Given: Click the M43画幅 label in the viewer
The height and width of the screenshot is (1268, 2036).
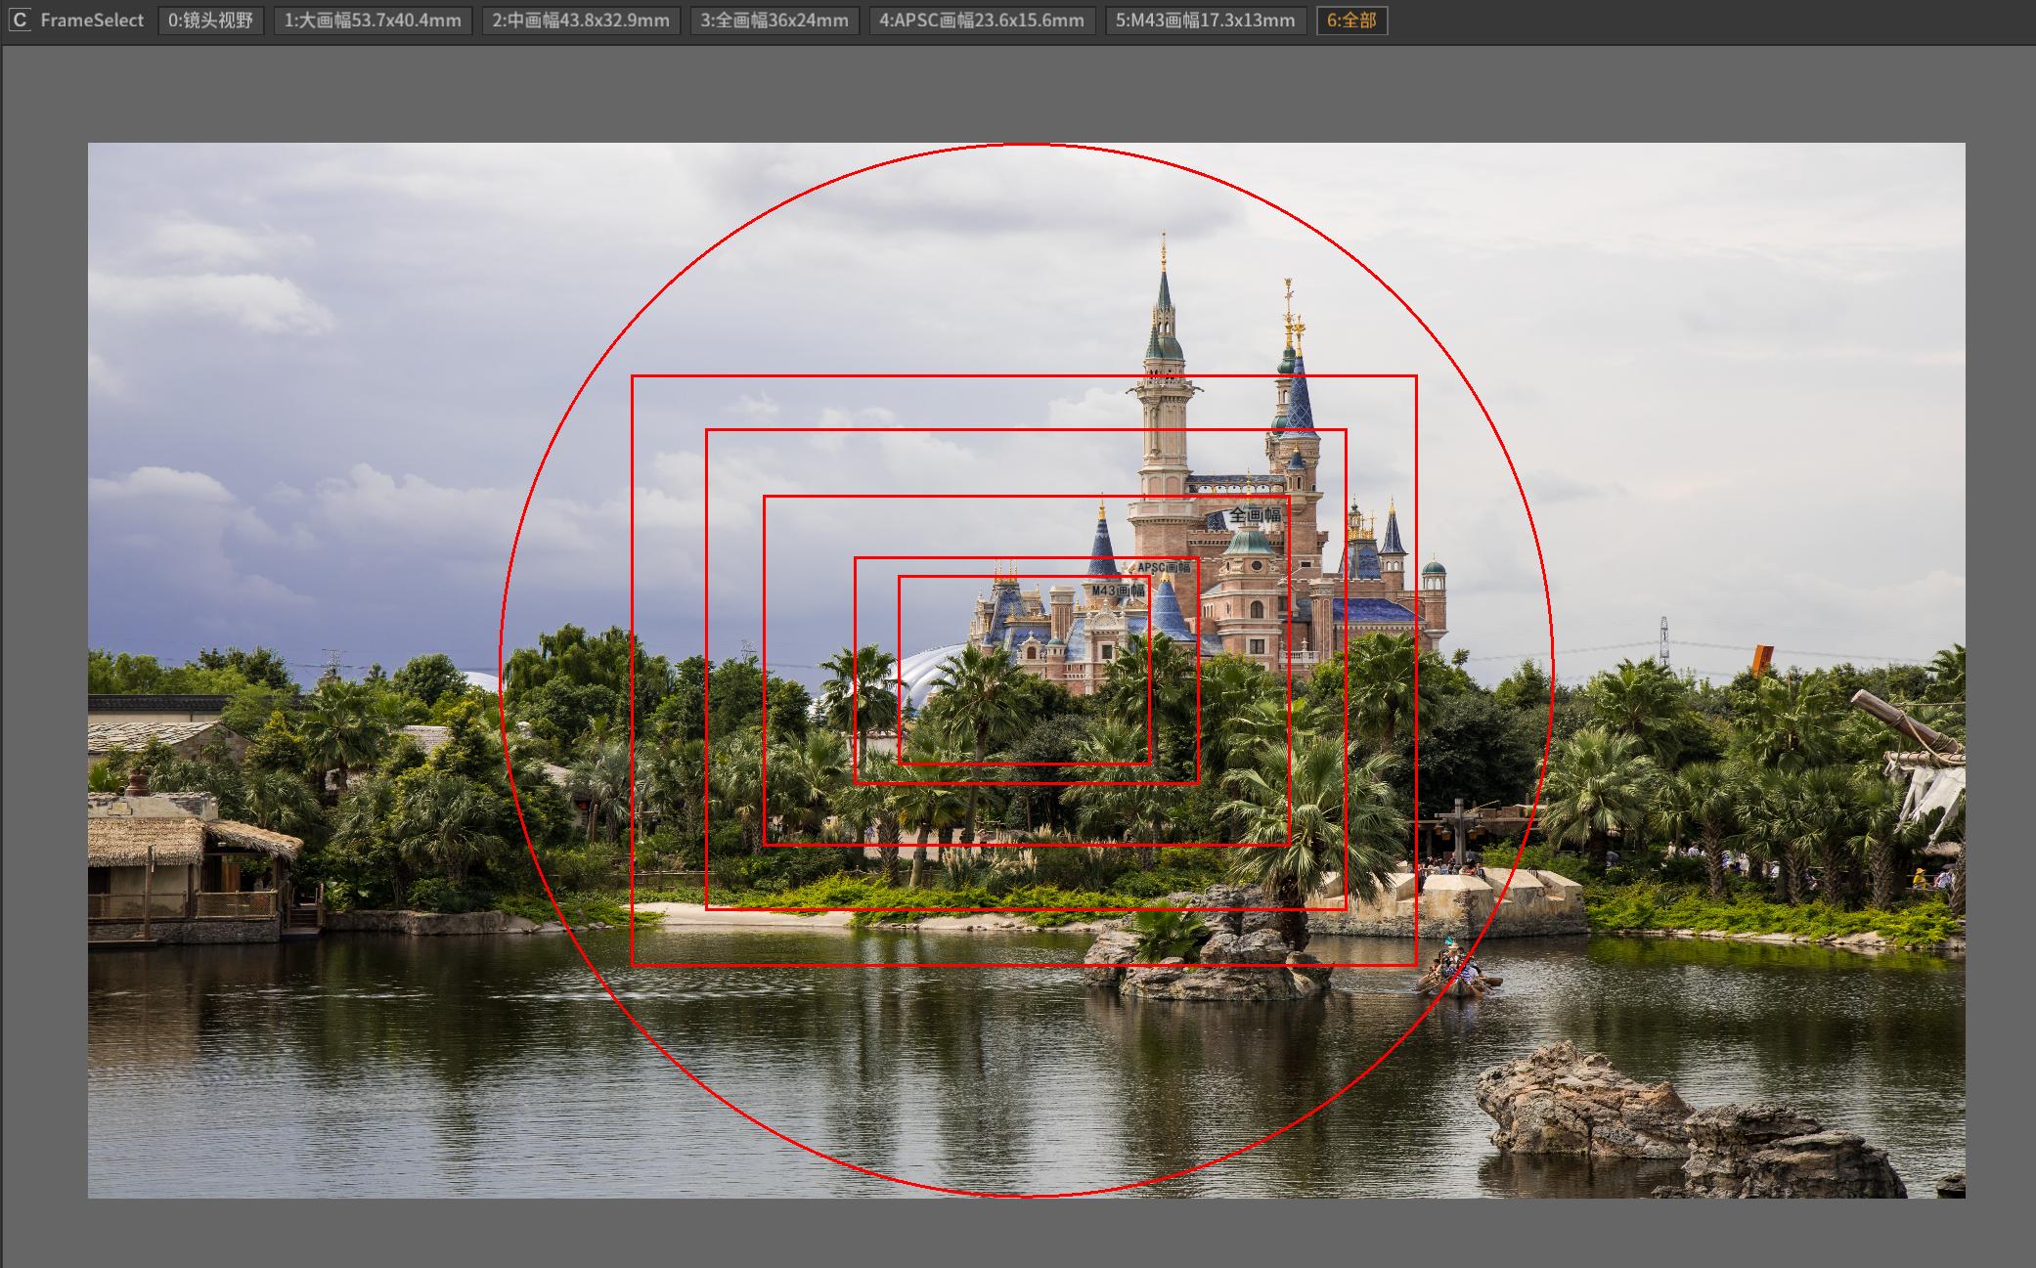Looking at the screenshot, I should [1118, 590].
